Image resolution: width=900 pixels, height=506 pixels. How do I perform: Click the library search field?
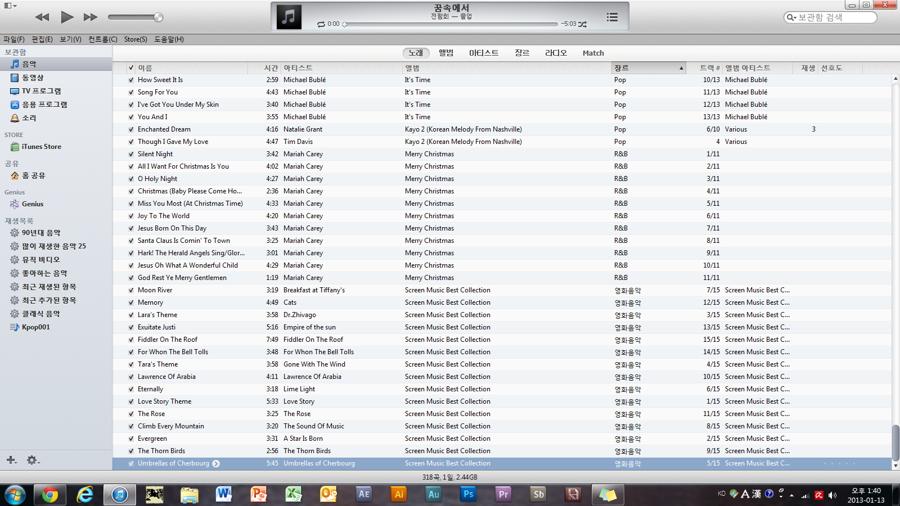(830, 17)
